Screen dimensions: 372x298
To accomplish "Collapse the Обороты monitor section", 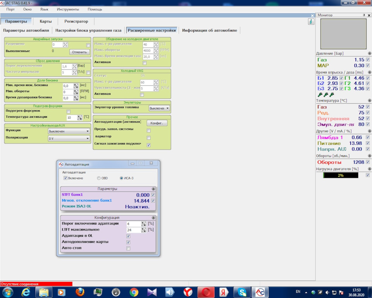I will 369,156.
